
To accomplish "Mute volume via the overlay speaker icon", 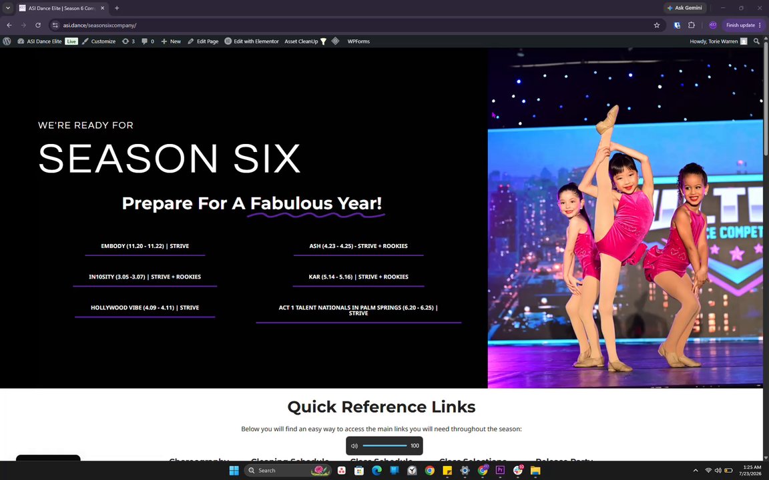I will 354,446.
